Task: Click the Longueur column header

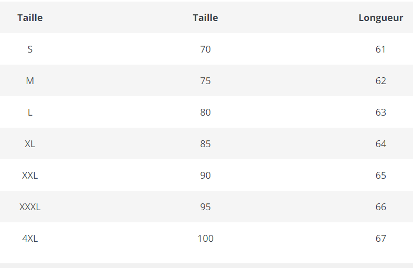Action: 380,18
